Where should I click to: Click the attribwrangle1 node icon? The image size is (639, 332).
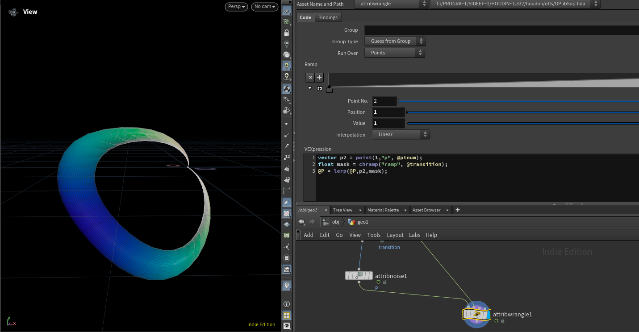477,315
